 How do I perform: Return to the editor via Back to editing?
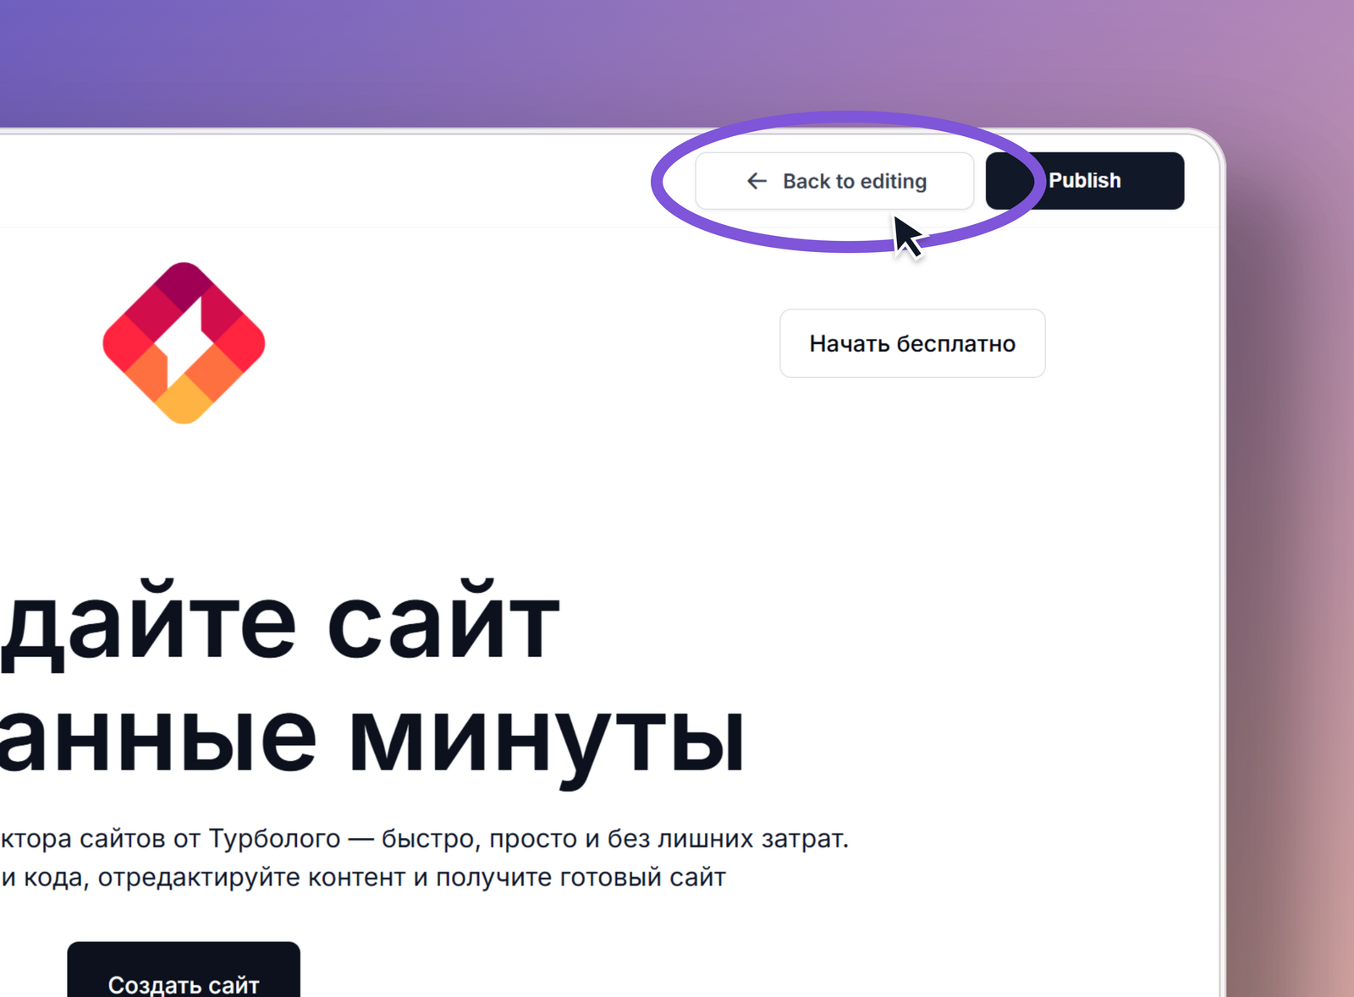[x=834, y=181]
